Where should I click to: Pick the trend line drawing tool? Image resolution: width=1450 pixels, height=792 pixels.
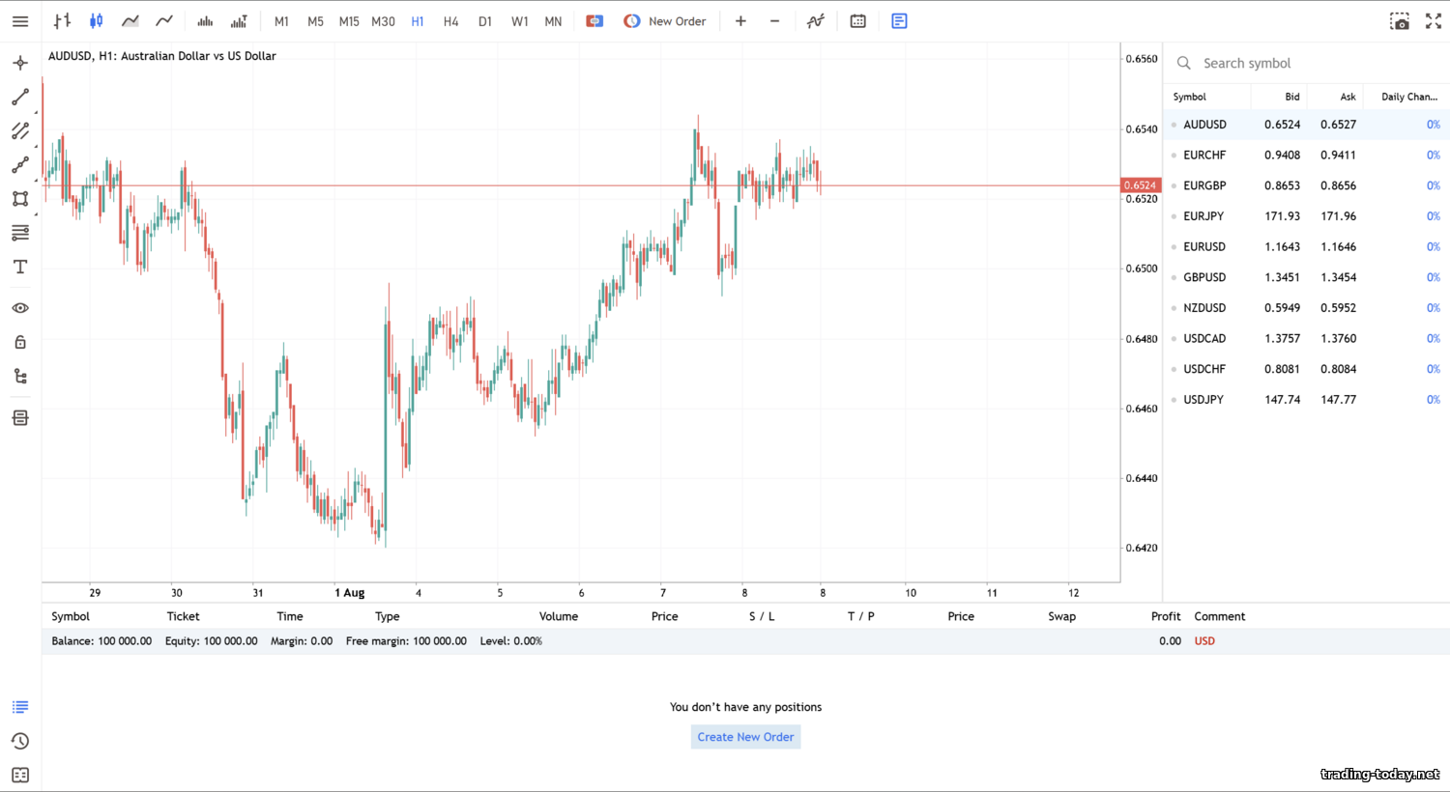(x=20, y=98)
